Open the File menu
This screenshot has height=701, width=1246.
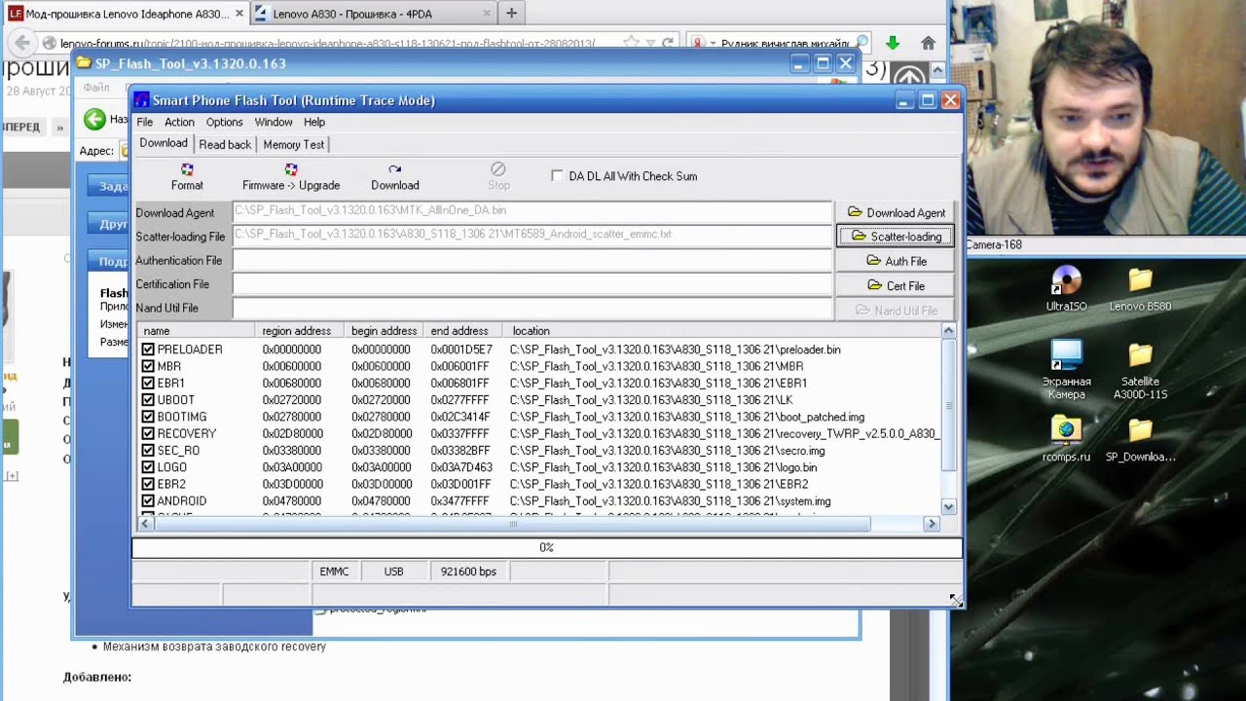coord(144,122)
